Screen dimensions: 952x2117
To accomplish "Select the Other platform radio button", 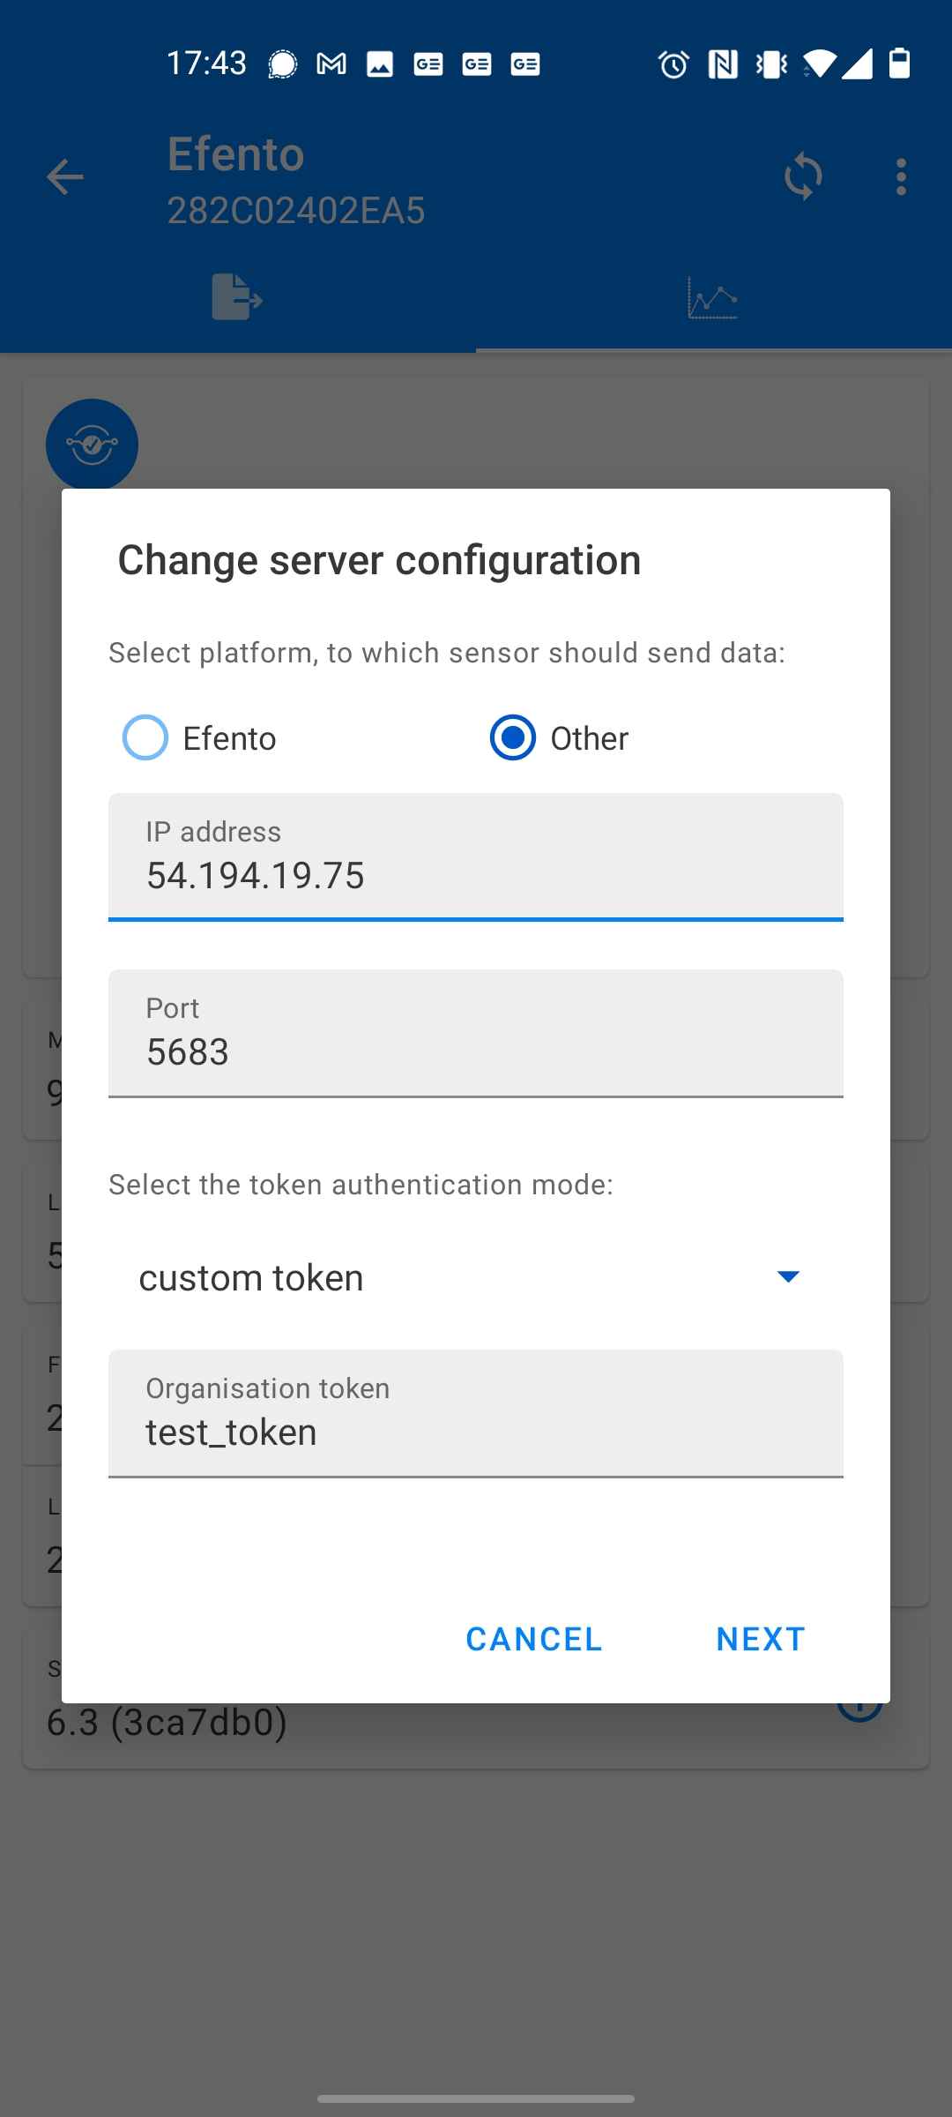I will 513,738.
